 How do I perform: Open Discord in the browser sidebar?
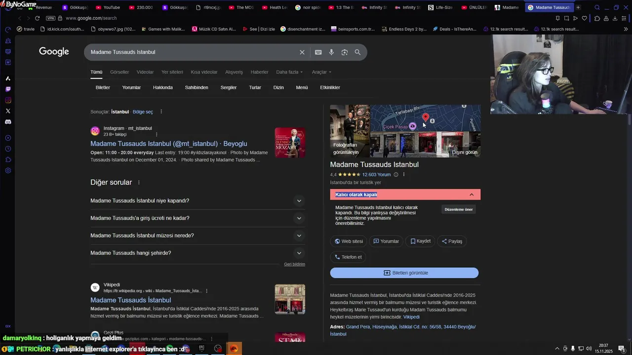click(x=8, y=122)
